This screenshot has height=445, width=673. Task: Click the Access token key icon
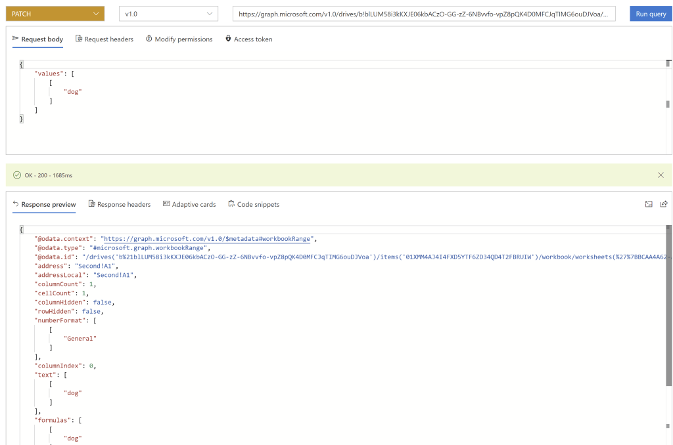click(228, 39)
